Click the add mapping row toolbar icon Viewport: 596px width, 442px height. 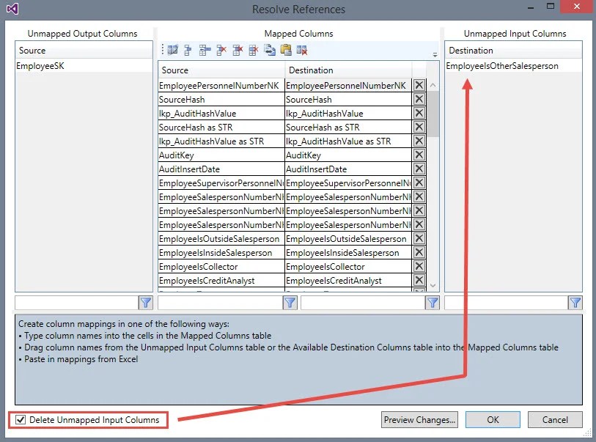(x=187, y=49)
